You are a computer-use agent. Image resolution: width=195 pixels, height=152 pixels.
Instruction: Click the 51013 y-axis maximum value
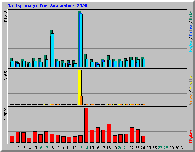click(x=6, y=16)
